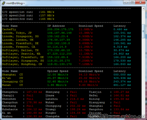This screenshot has height=120, width=147.
Task: Click the 11.1MB/s download speed
Action: (x=86, y=54)
